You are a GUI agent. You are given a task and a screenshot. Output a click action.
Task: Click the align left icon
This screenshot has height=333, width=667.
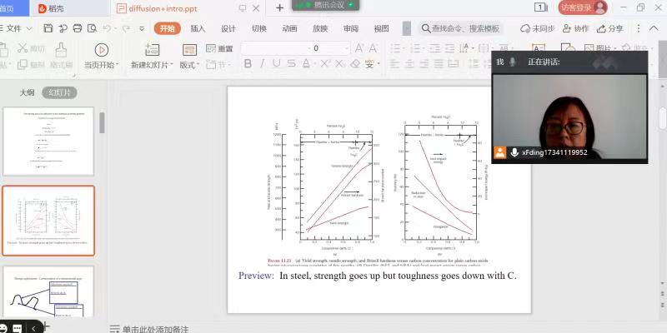point(395,64)
